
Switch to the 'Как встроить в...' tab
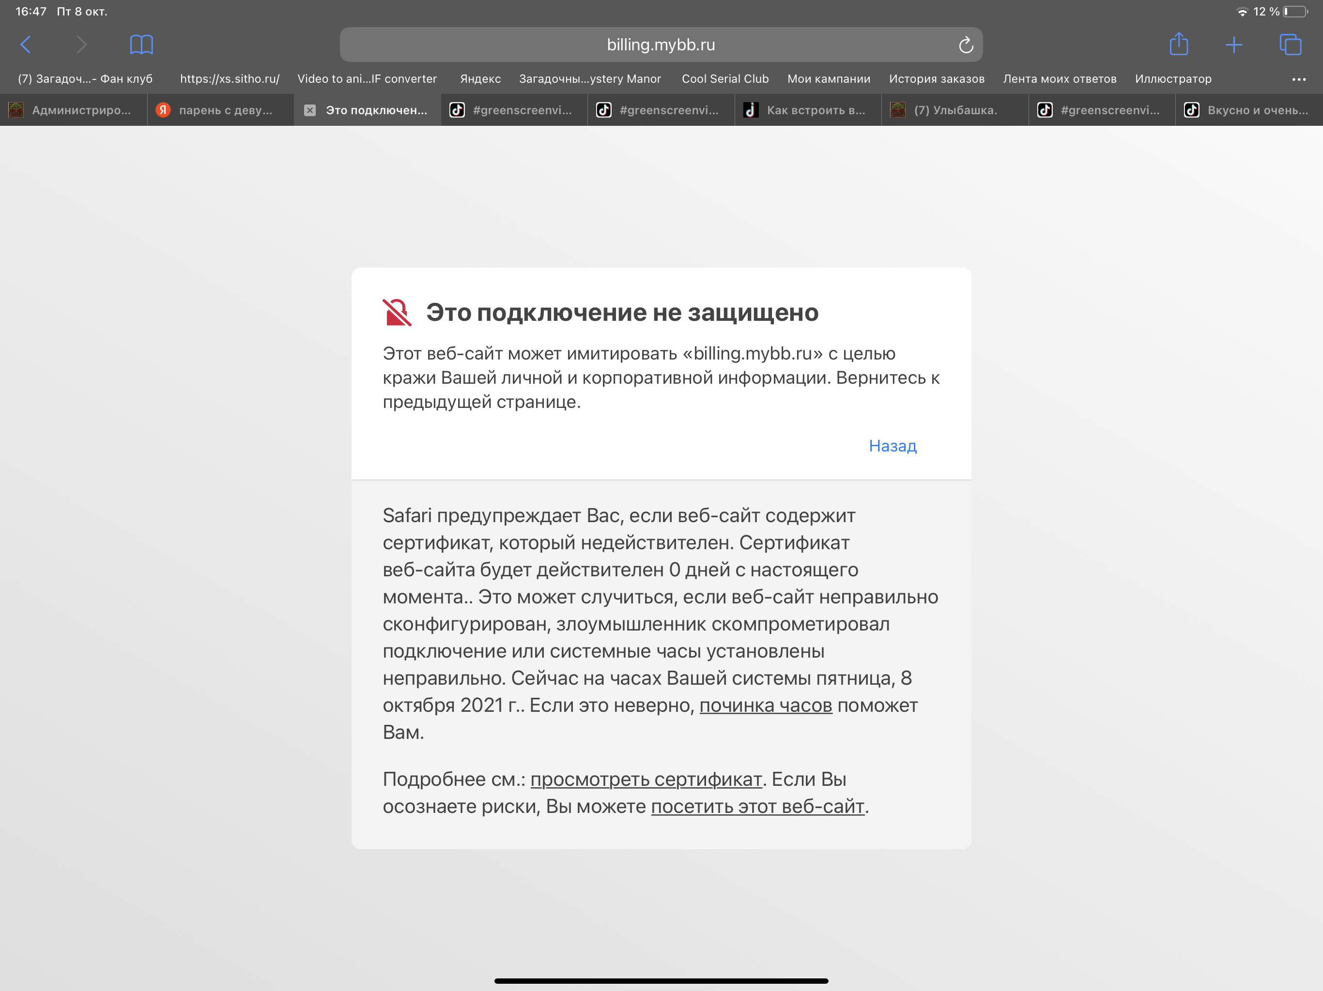click(808, 110)
